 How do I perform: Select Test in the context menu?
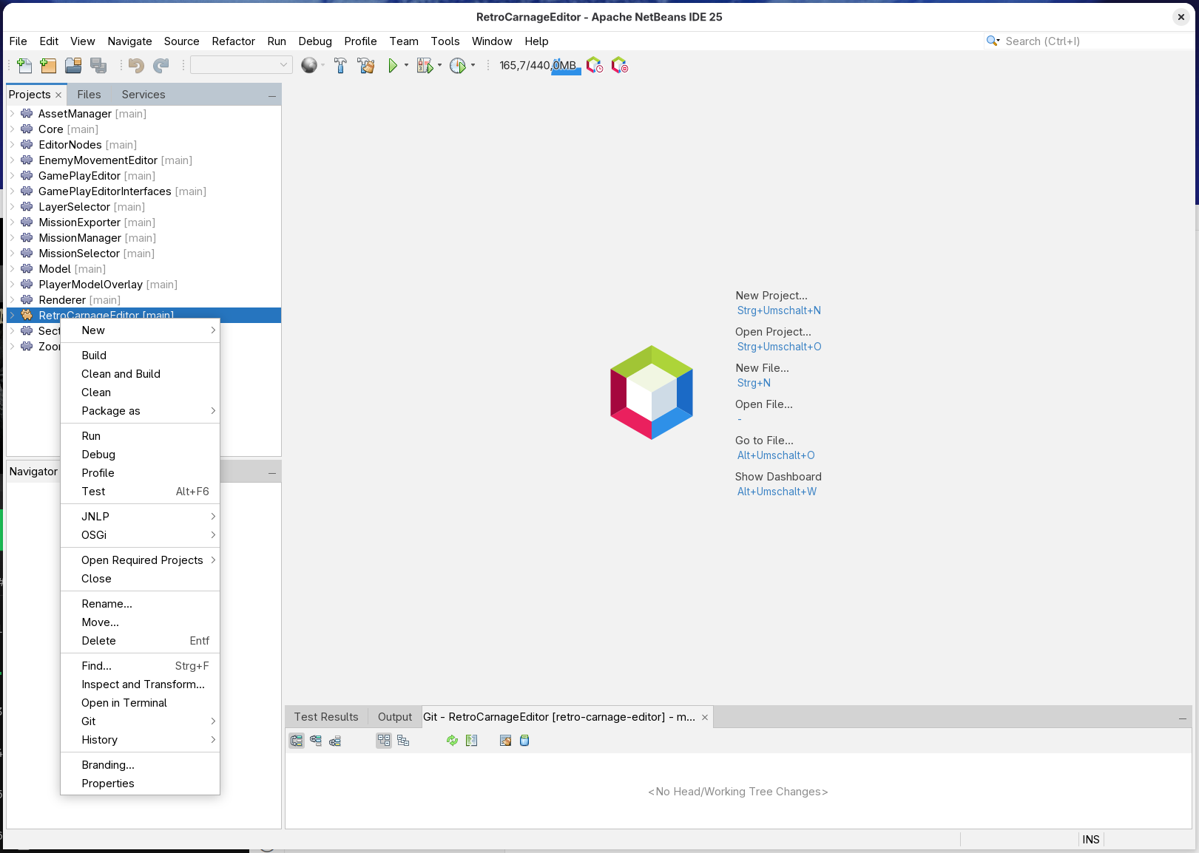click(x=140, y=492)
